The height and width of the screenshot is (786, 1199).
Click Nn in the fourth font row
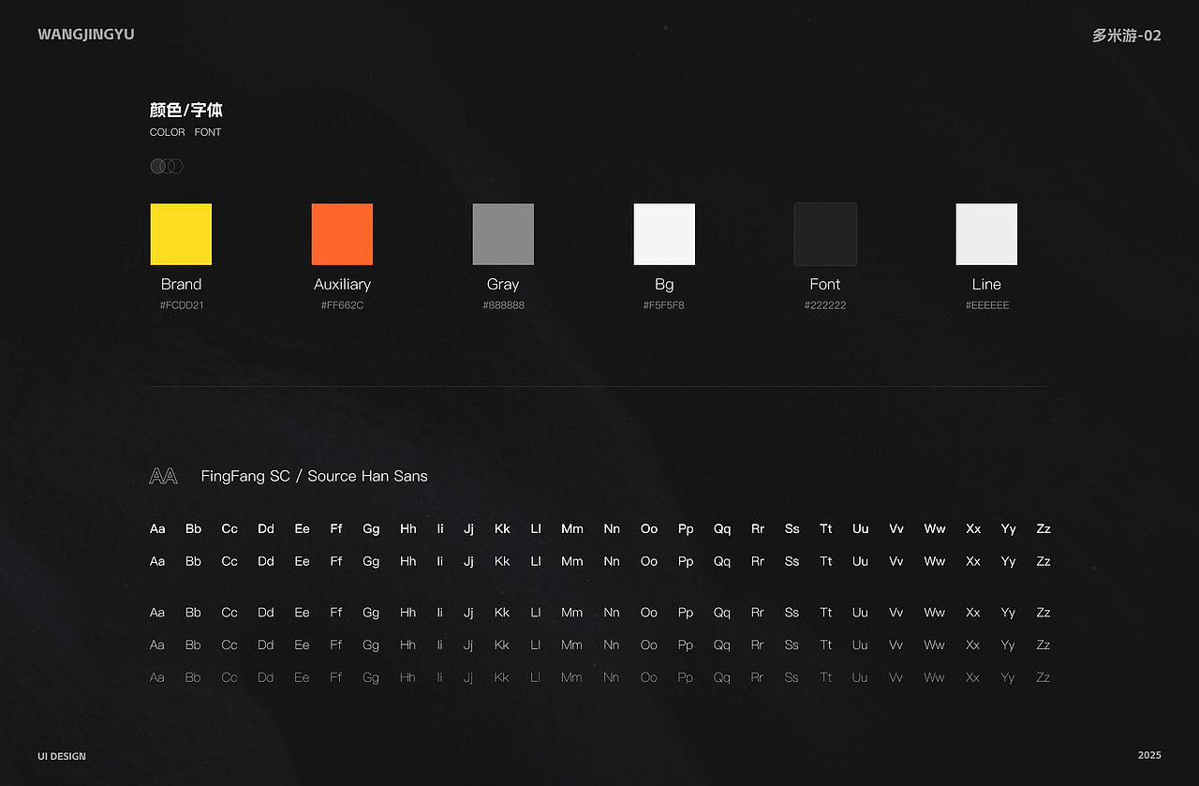(x=612, y=645)
